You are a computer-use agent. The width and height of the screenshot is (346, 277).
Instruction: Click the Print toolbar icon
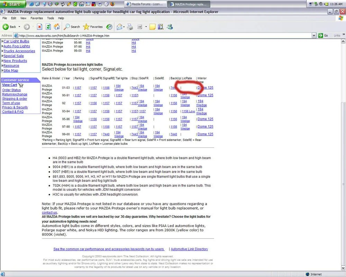(x=130, y=27)
